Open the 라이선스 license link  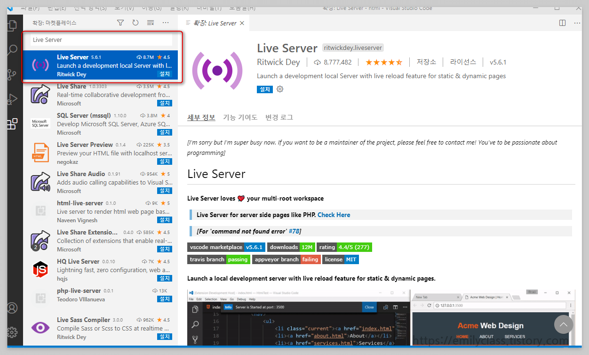463,62
